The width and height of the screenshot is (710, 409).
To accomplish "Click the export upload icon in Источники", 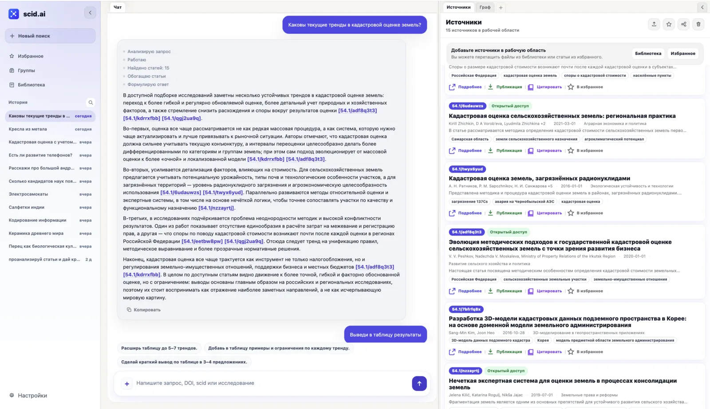I will click(654, 24).
